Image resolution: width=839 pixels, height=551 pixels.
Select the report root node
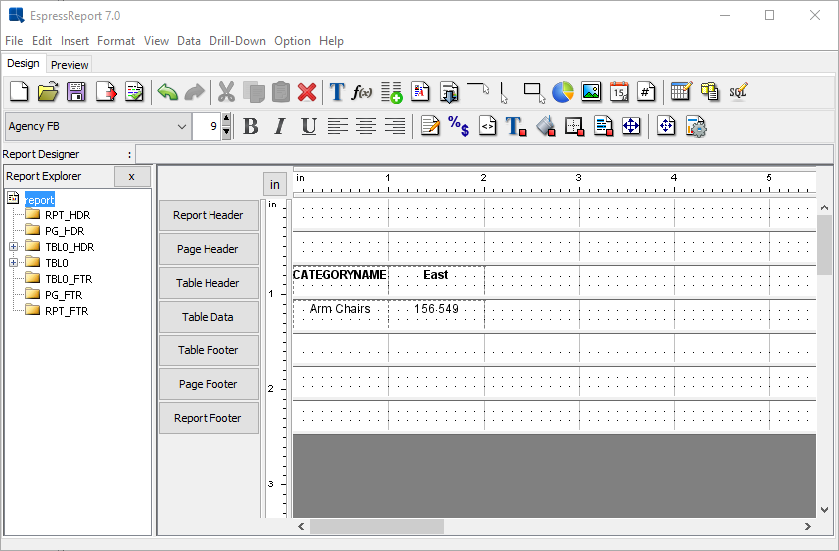pos(39,199)
